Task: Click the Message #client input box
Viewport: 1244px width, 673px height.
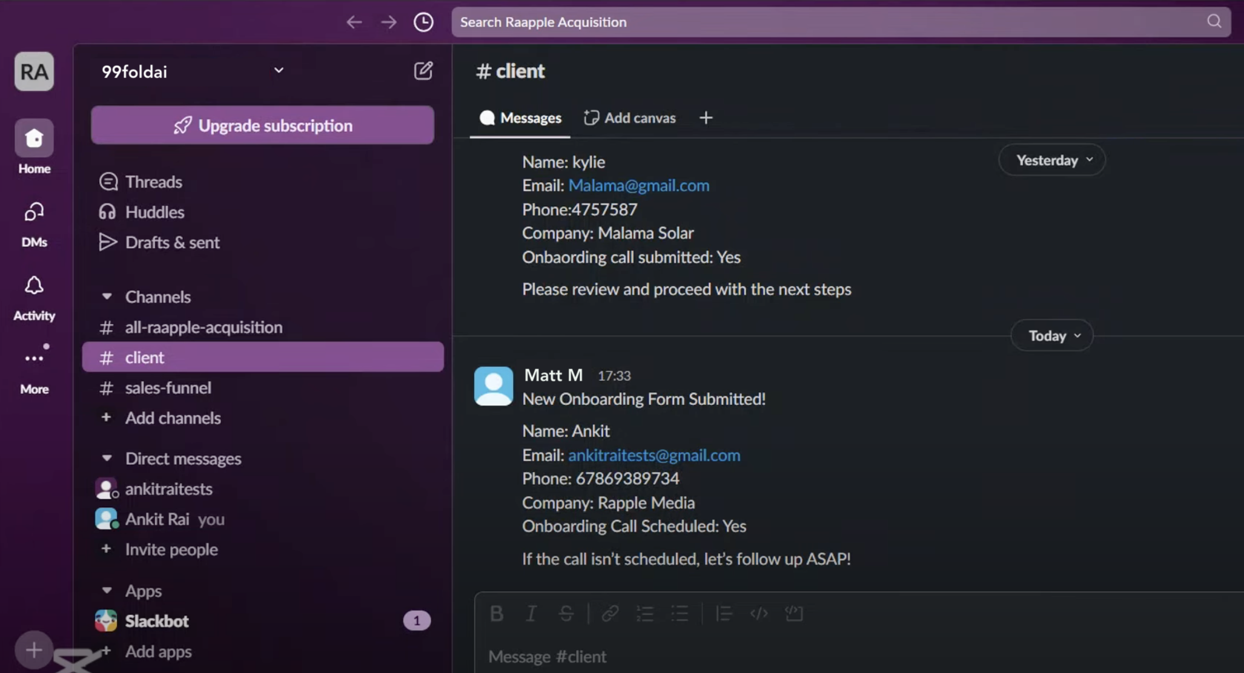Action: [860, 656]
